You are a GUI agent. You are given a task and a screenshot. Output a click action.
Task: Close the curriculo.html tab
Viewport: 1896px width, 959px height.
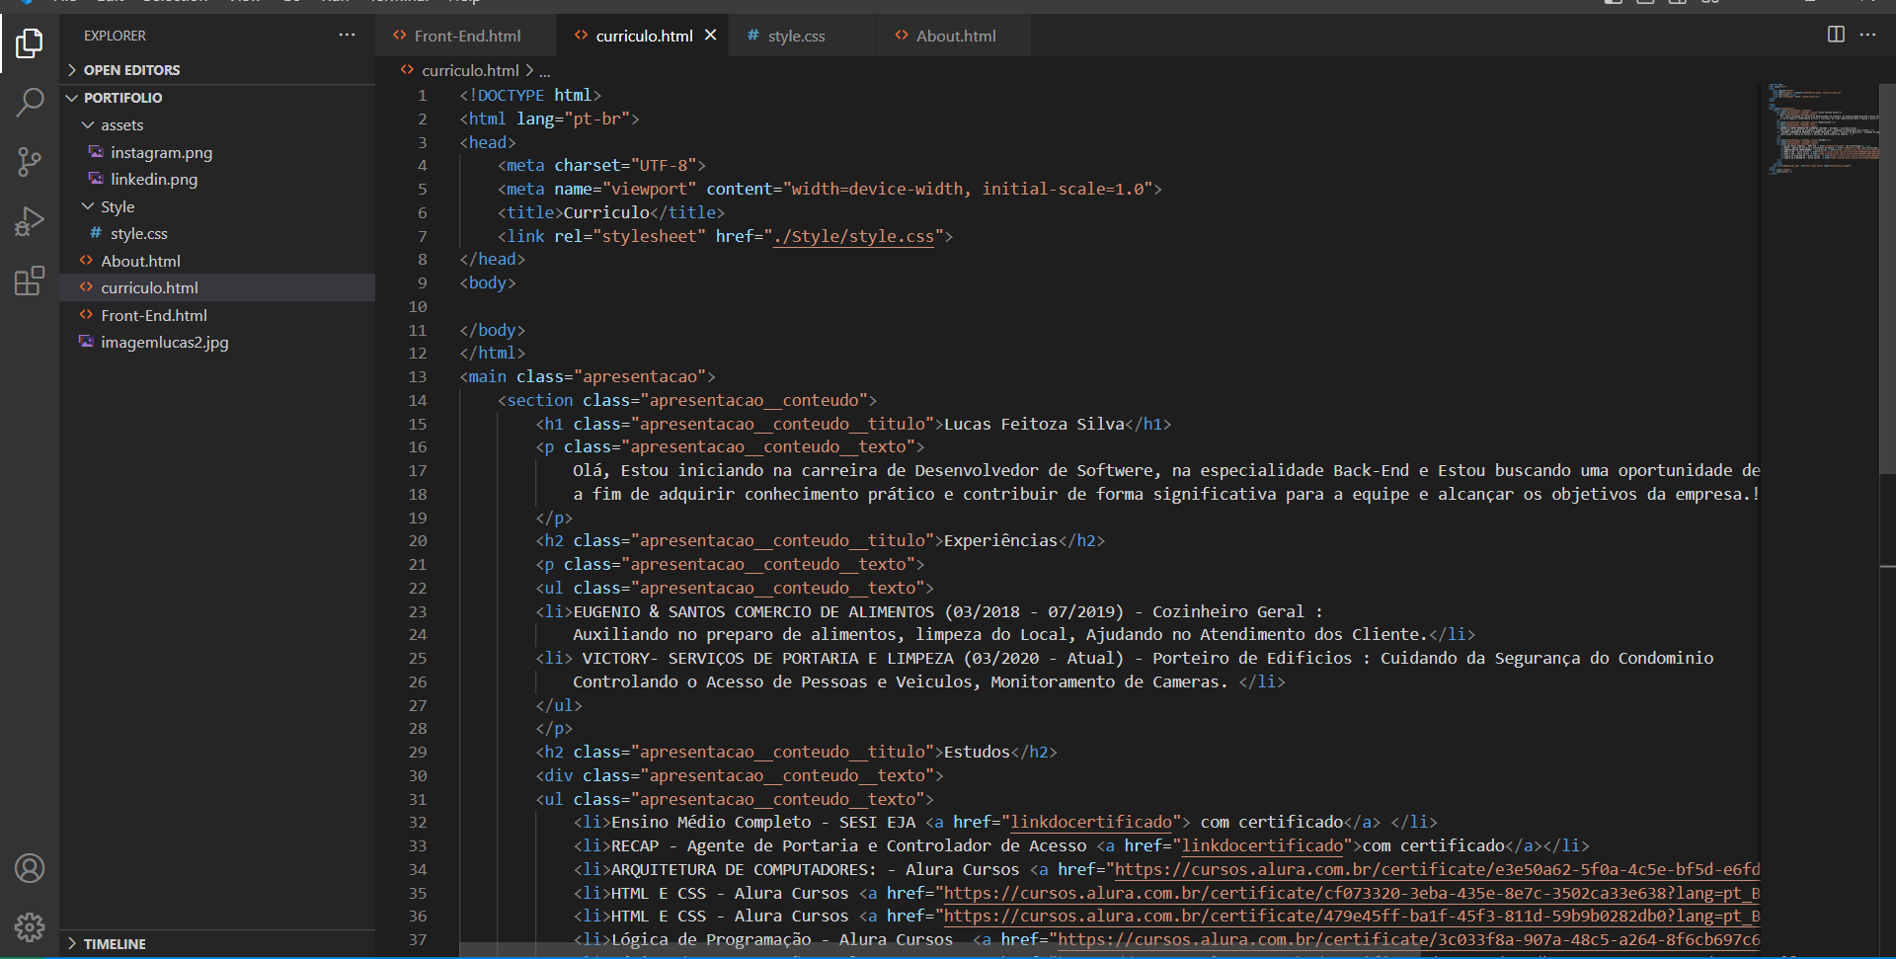tap(710, 36)
